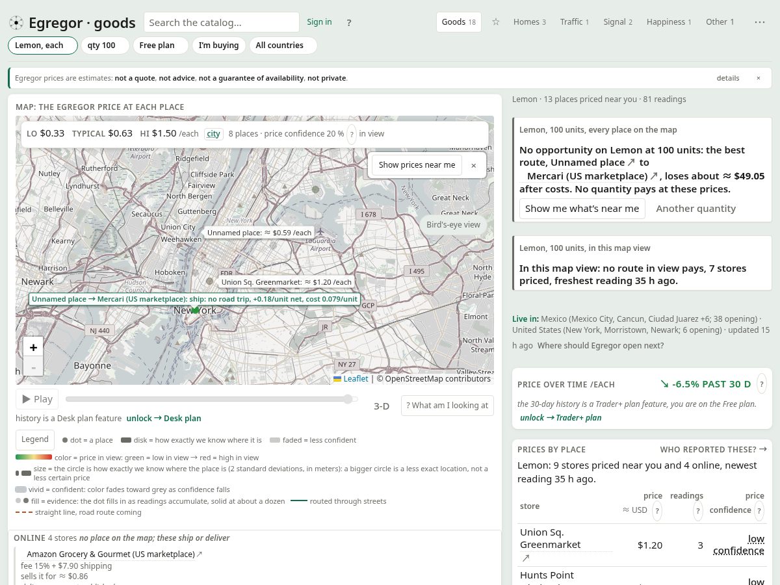Click the Unnamed place → Mercari route label

[x=194, y=299]
